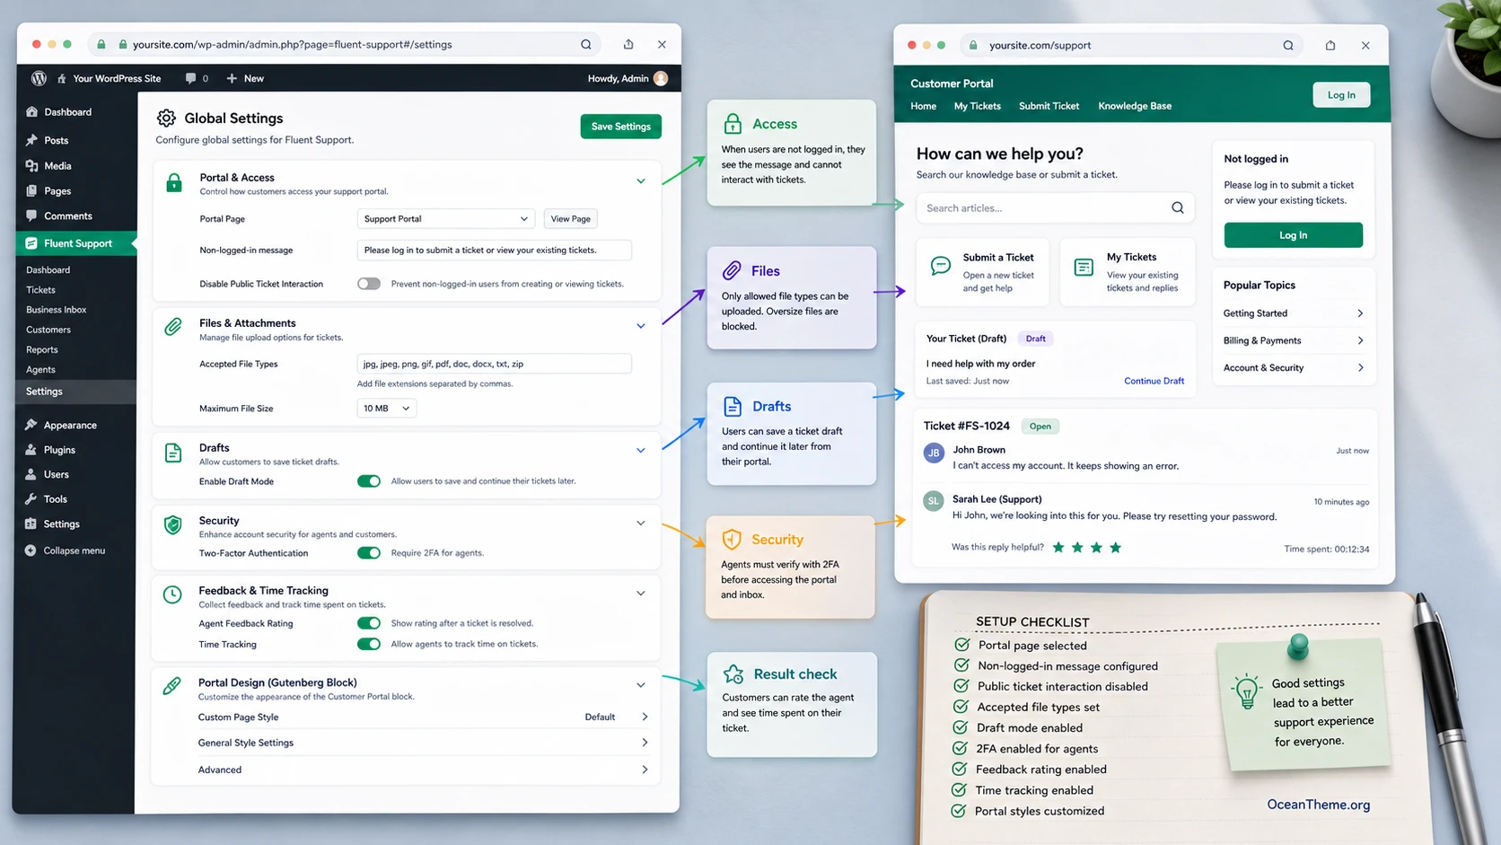This screenshot has width=1501, height=845.
Task: Open the comments bubble in admin bar
Action: point(190,78)
